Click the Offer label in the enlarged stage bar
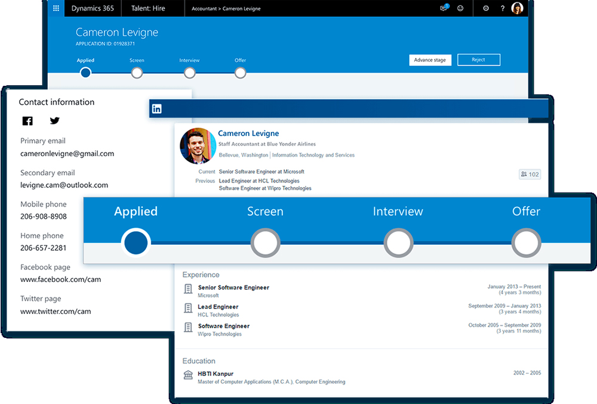This screenshot has width=597, height=404. [x=526, y=212]
